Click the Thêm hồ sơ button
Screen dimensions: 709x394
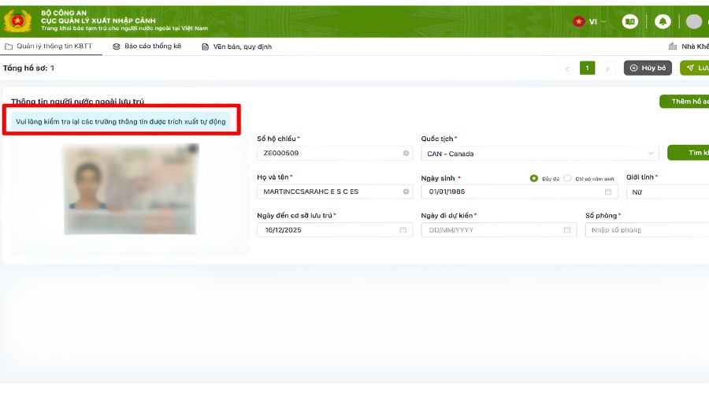click(684, 102)
